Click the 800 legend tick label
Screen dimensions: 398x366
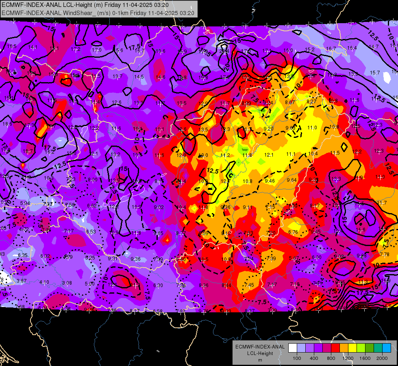[x=331, y=358]
